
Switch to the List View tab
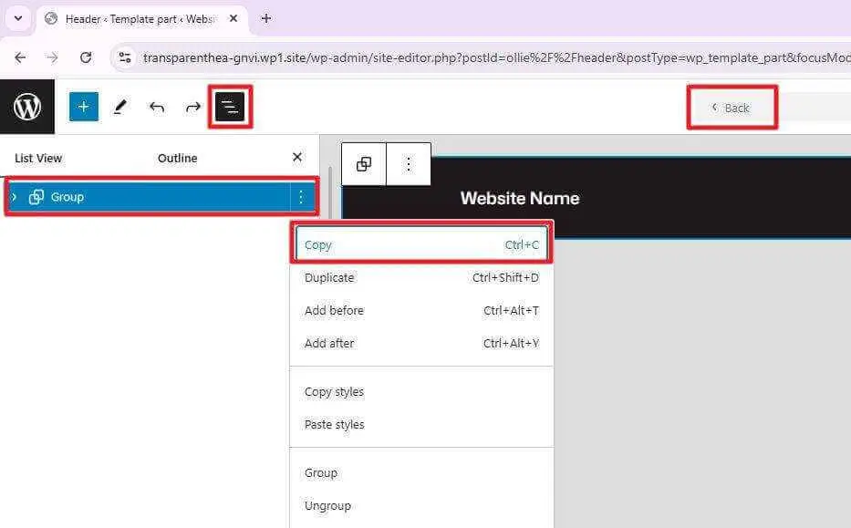click(38, 158)
